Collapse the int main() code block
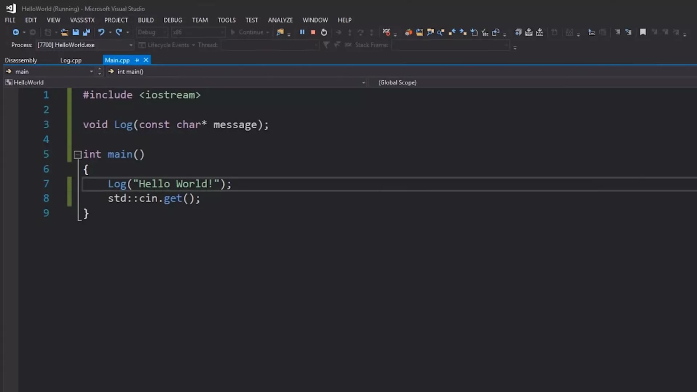 (77, 155)
